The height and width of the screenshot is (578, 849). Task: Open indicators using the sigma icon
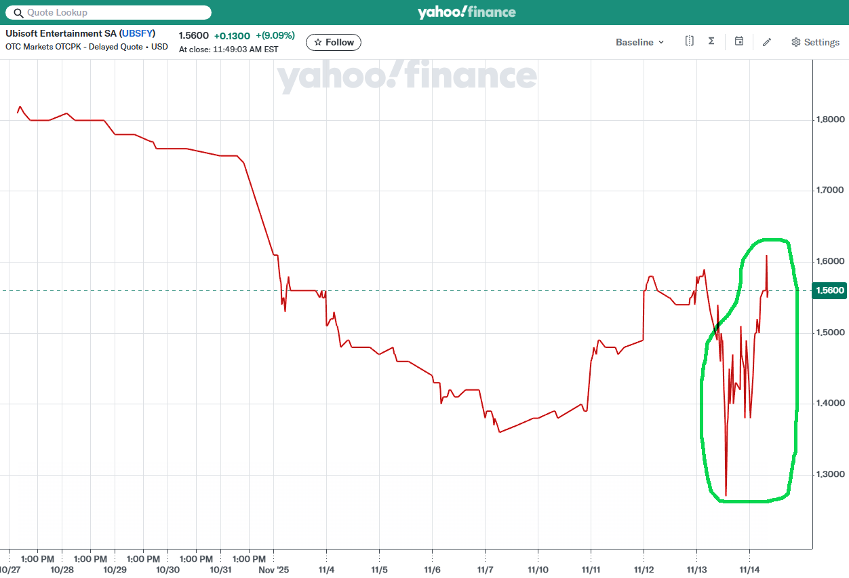click(x=711, y=41)
